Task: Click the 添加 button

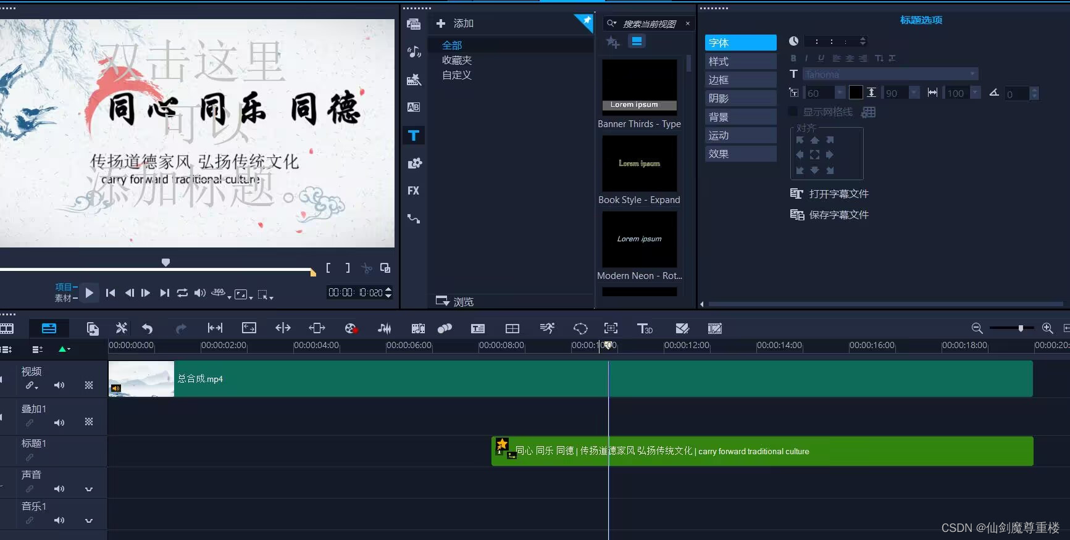Action: pyautogui.click(x=455, y=23)
